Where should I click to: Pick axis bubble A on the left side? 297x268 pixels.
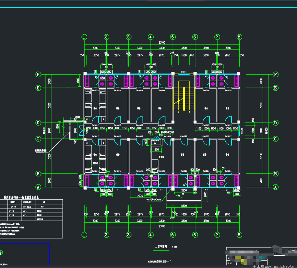coord(38,187)
